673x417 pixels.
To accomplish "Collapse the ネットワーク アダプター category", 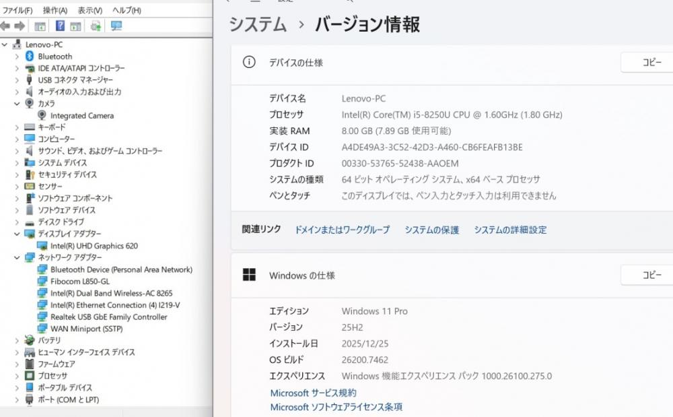I will coord(17,257).
